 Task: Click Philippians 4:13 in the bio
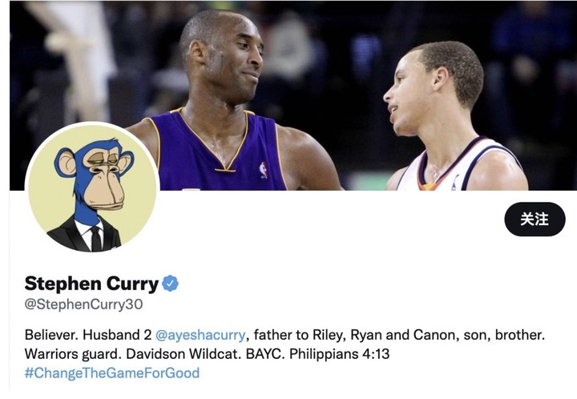pos(339,354)
